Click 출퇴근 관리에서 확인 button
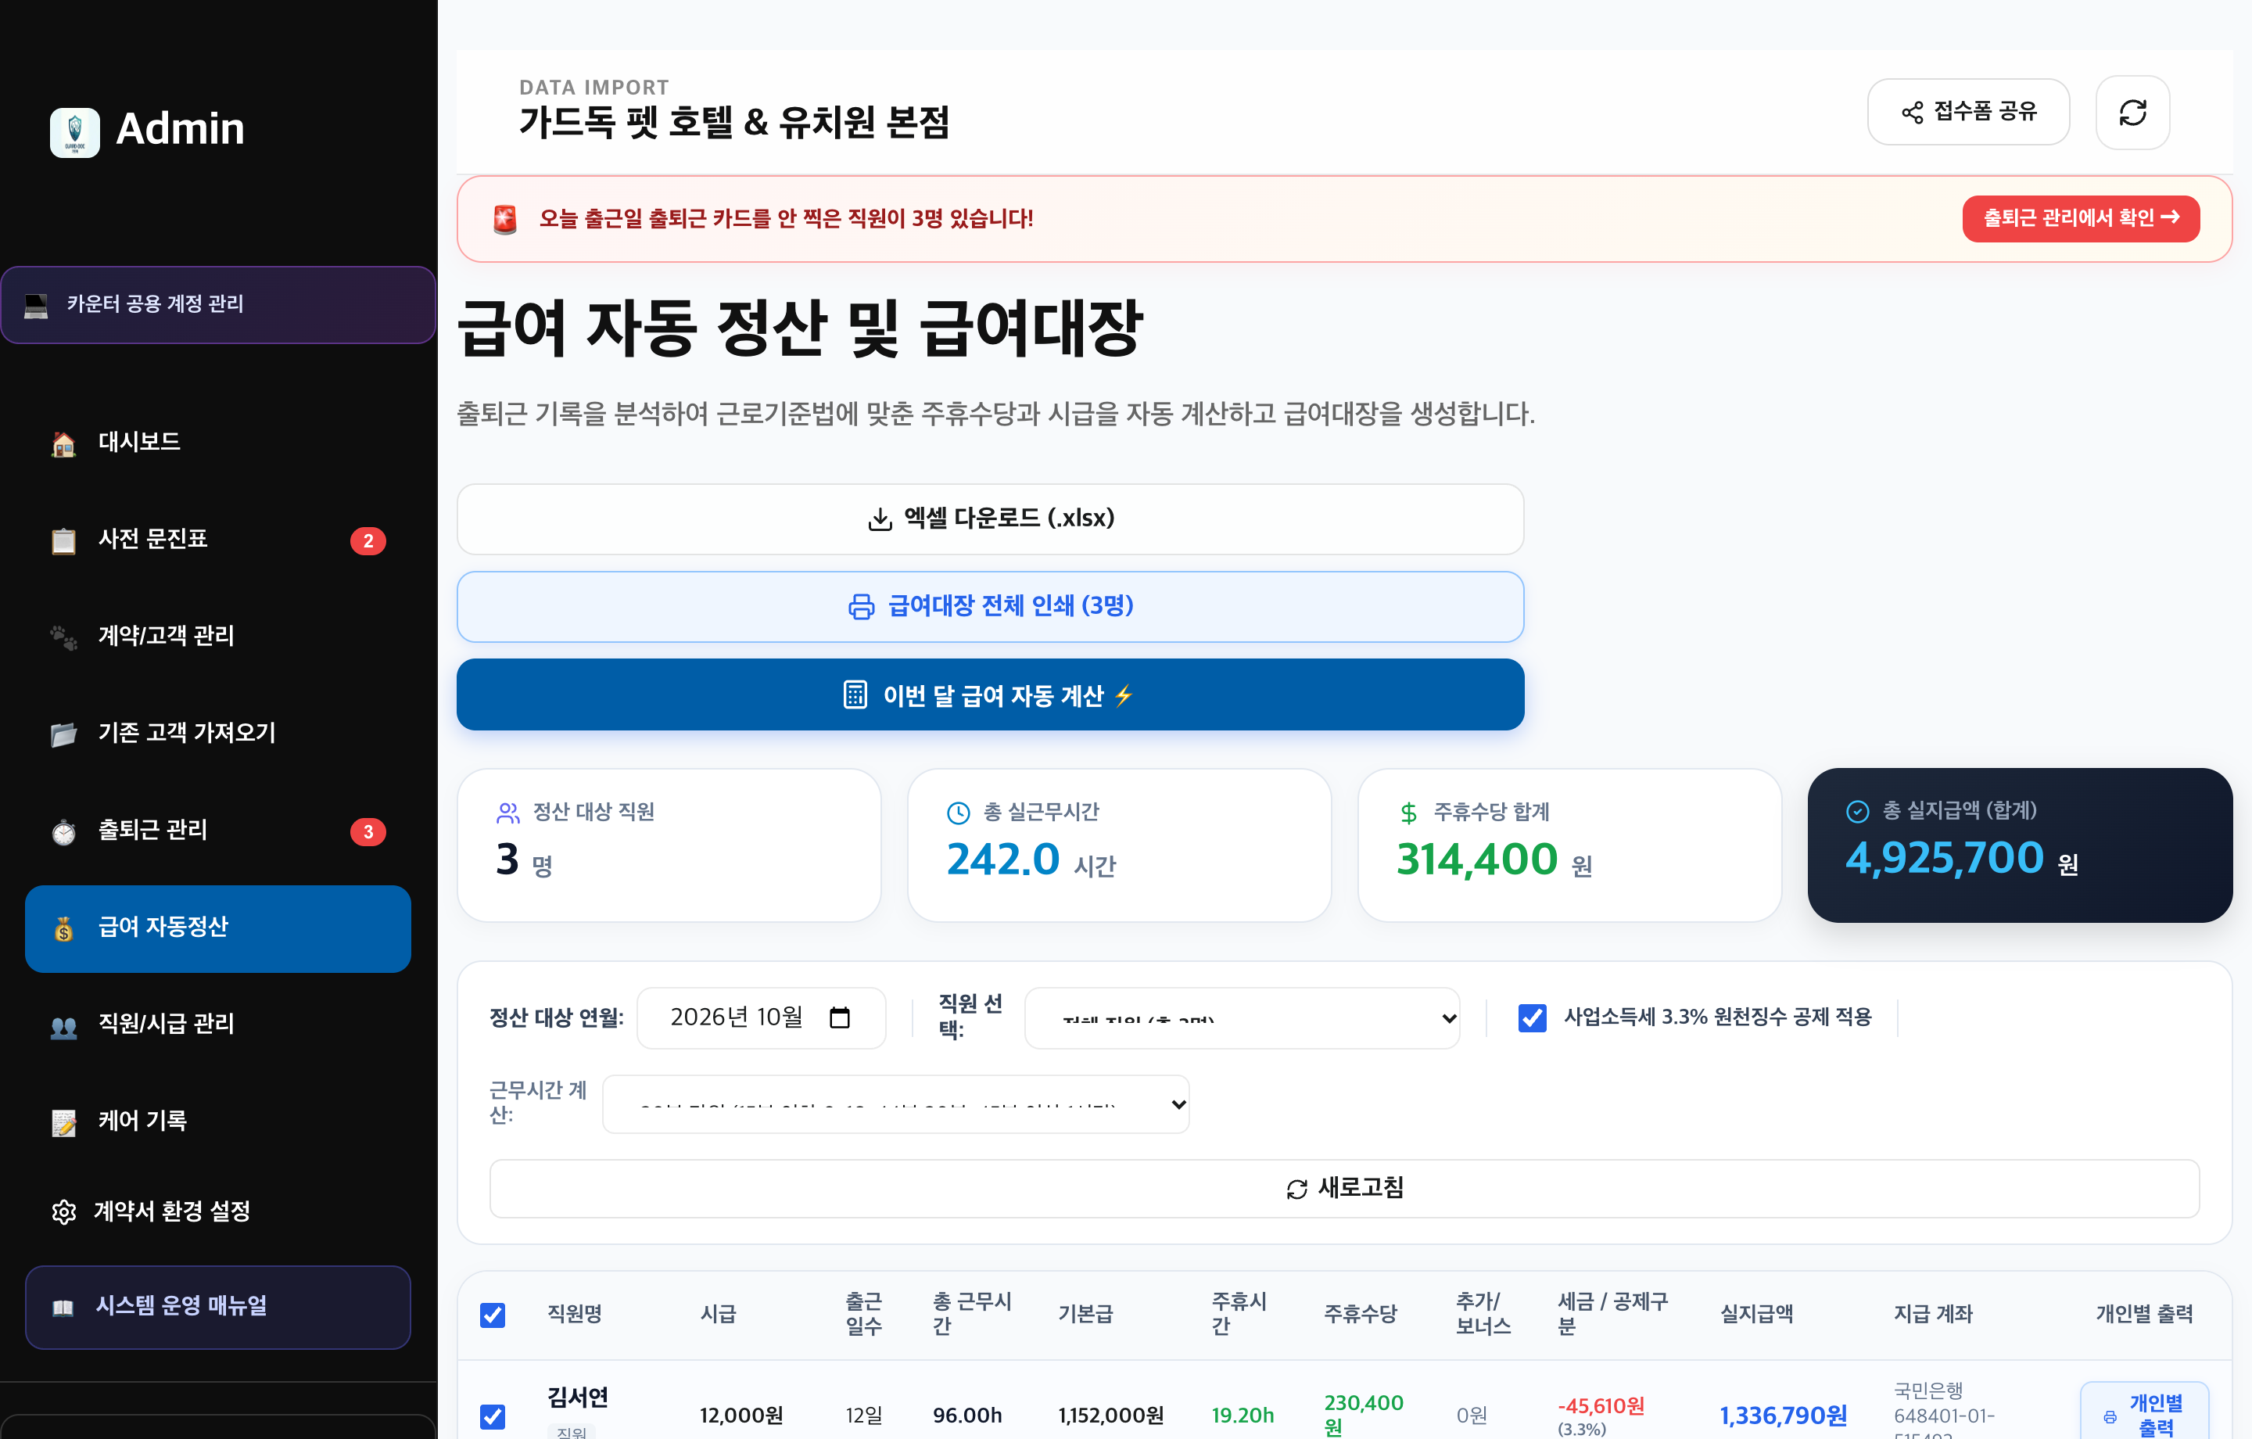The width and height of the screenshot is (2252, 1439). pos(2080,219)
